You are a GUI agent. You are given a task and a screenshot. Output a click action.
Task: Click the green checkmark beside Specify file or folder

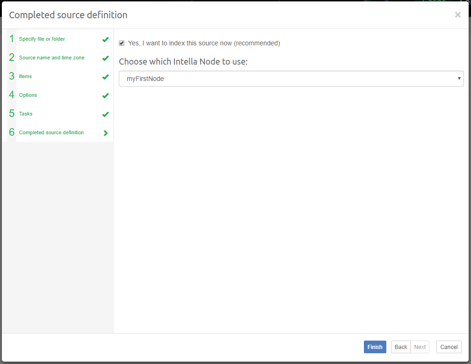[x=106, y=39]
